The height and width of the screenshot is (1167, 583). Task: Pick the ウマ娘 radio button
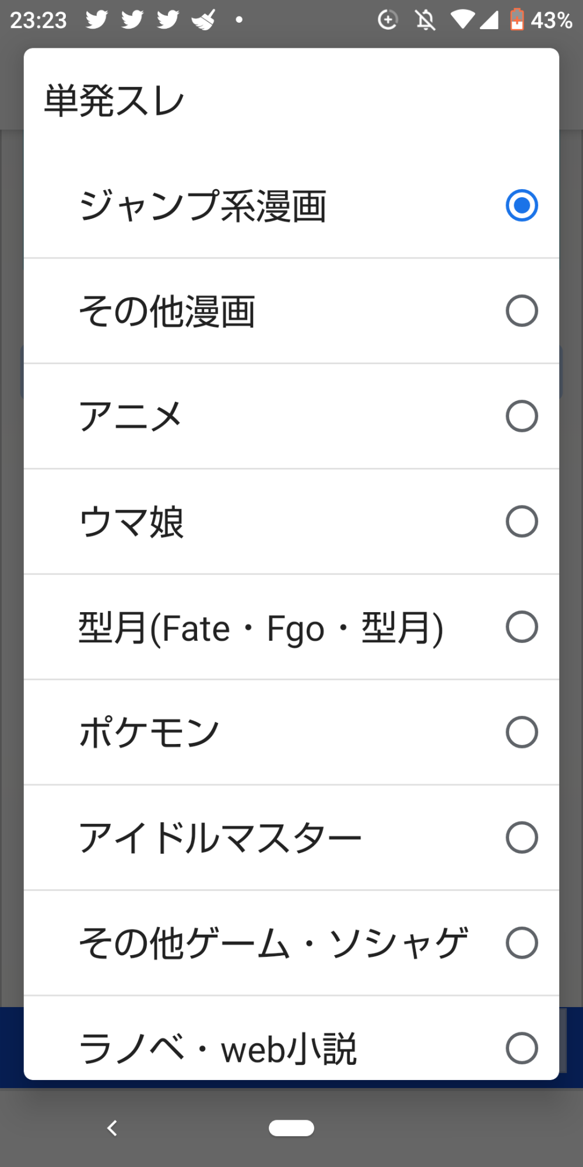tap(521, 521)
